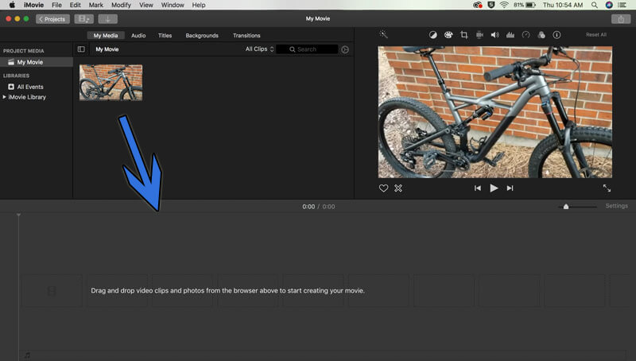The width and height of the screenshot is (636, 361).
Task: Open the Modify menu
Action: [x=121, y=5]
